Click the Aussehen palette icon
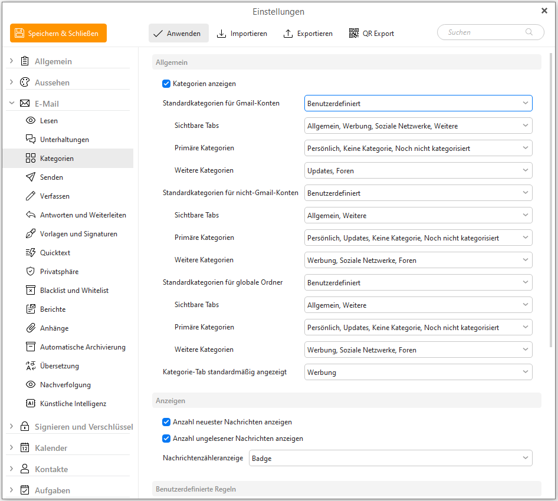The height and width of the screenshot is (501, 558). point(25,82)
